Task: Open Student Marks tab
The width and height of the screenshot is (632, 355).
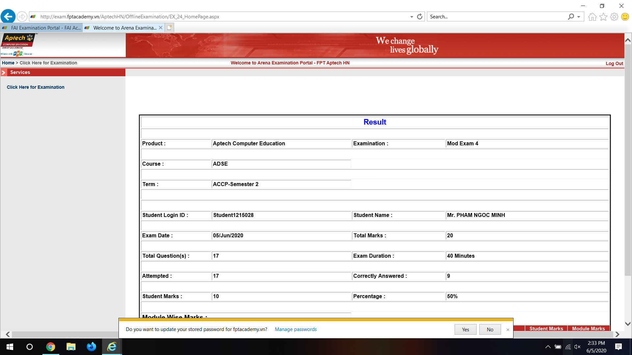Action: tap(546, 328)
